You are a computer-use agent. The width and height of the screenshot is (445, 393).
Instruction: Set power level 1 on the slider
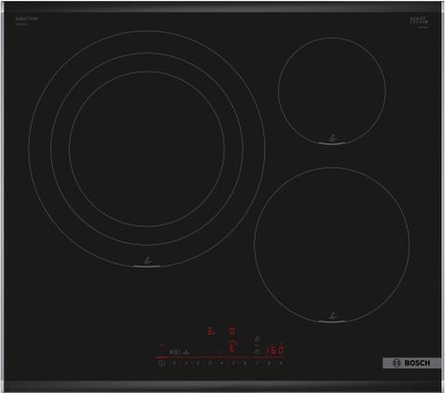185,363
